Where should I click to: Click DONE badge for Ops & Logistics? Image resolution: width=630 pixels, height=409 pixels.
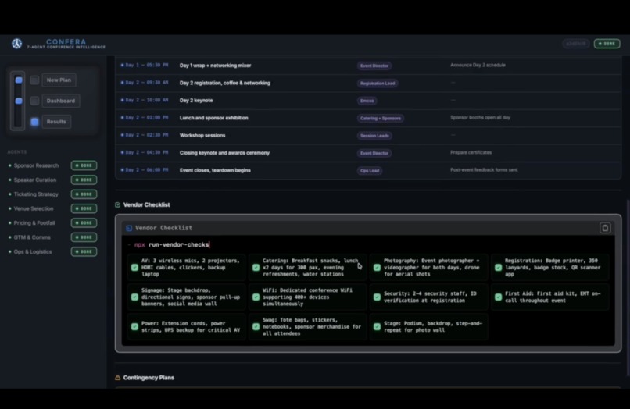coord(84,251)
